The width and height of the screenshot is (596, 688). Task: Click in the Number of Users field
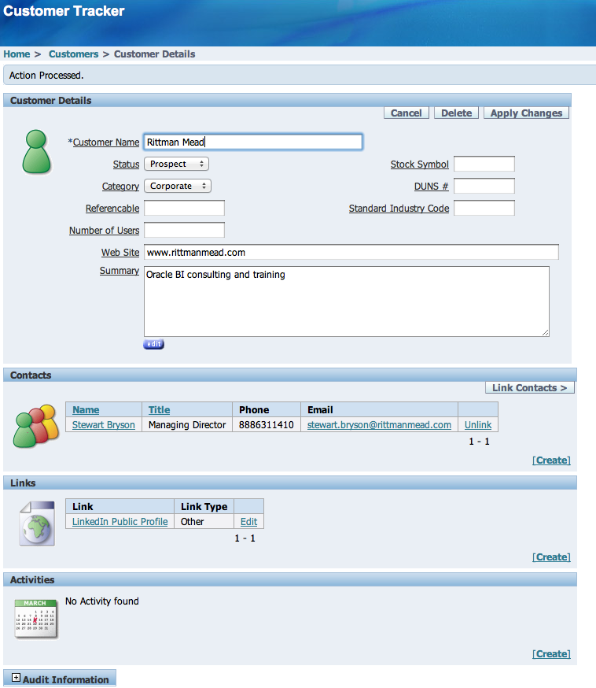(185, 230)
